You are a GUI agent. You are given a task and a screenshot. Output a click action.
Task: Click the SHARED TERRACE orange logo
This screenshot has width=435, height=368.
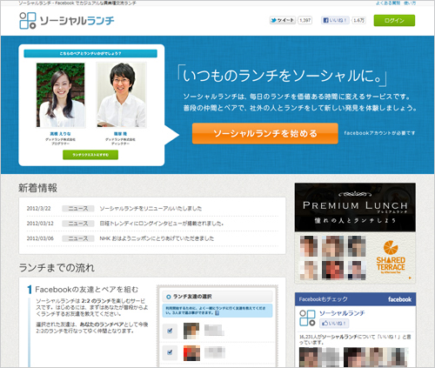(x=391, y=257)
